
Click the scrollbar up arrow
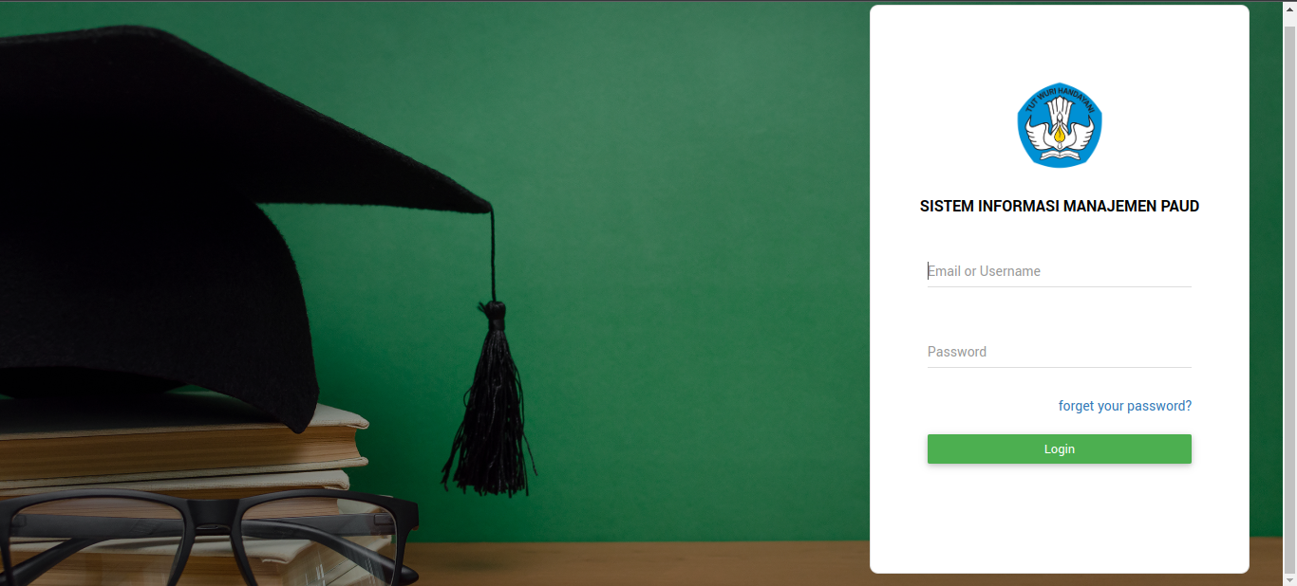tap(1289, 8)
